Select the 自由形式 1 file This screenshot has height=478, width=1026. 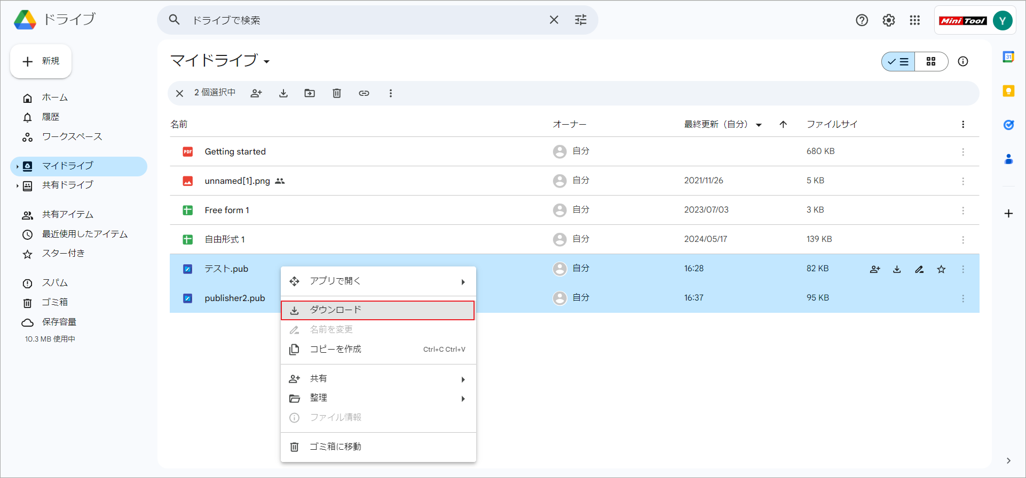tap(574, 239)
